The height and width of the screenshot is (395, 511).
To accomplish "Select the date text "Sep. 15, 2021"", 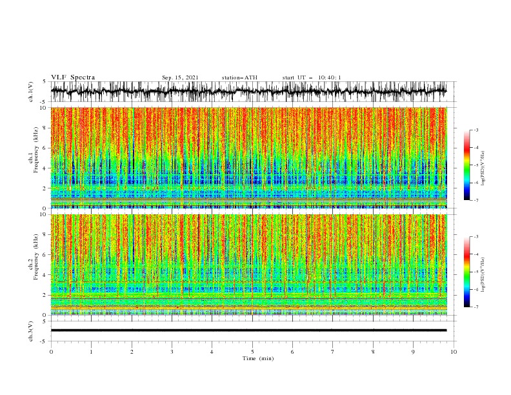I will tap(180, 77).
